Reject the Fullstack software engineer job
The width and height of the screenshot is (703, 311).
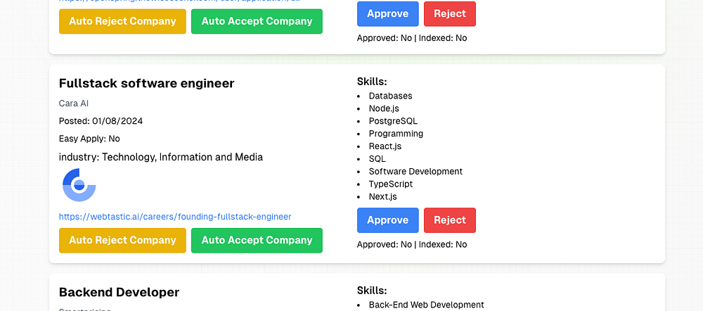(x=449, y=220)
